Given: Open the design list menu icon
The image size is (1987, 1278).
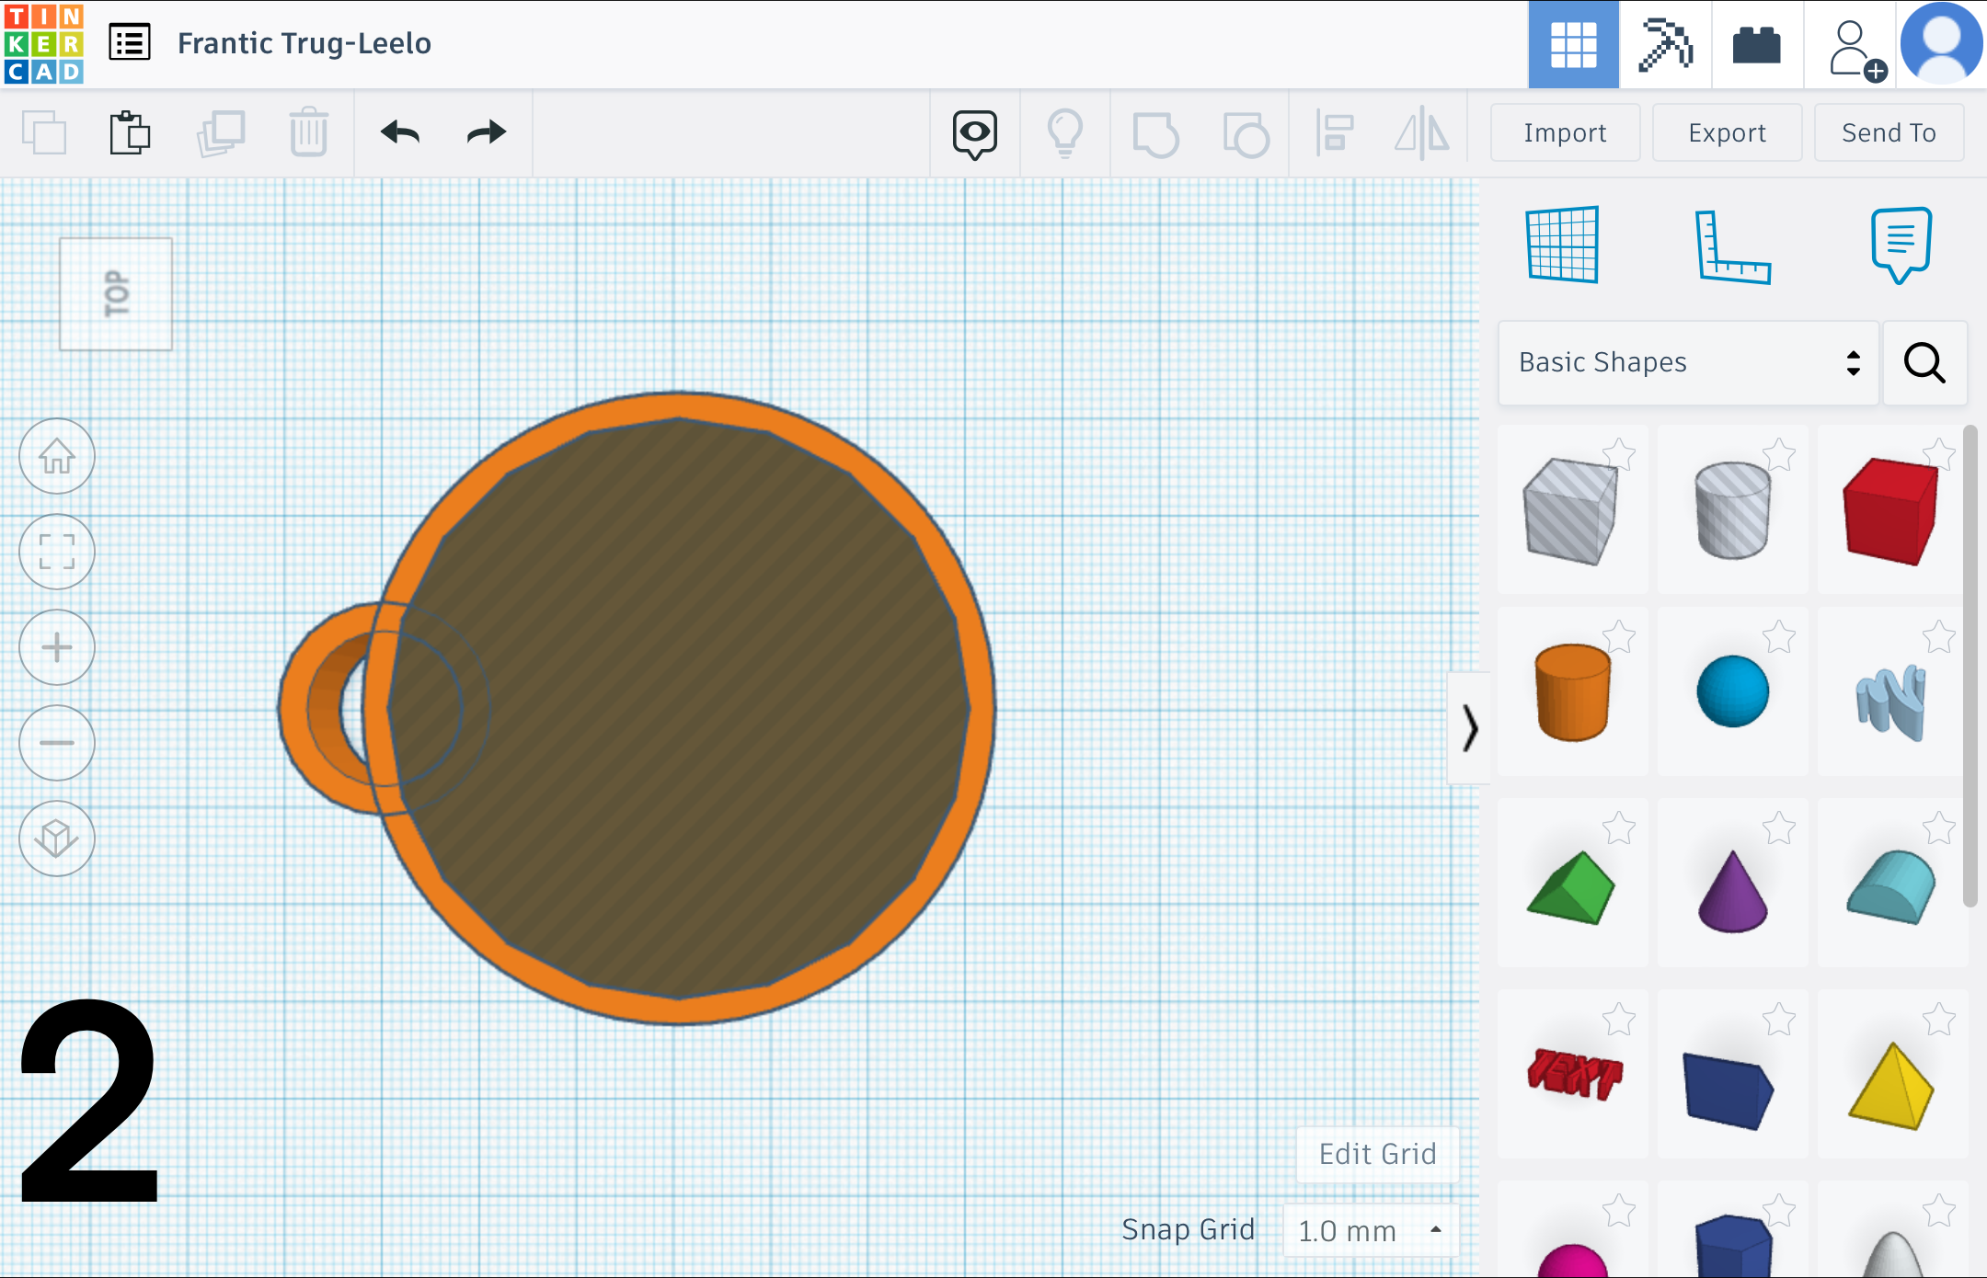Looking at the screenshot, I should click(x=130, y=43).
